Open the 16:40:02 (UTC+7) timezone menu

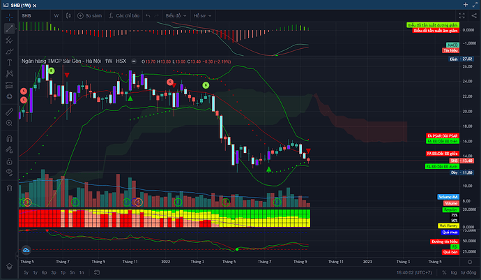[414, 272]
